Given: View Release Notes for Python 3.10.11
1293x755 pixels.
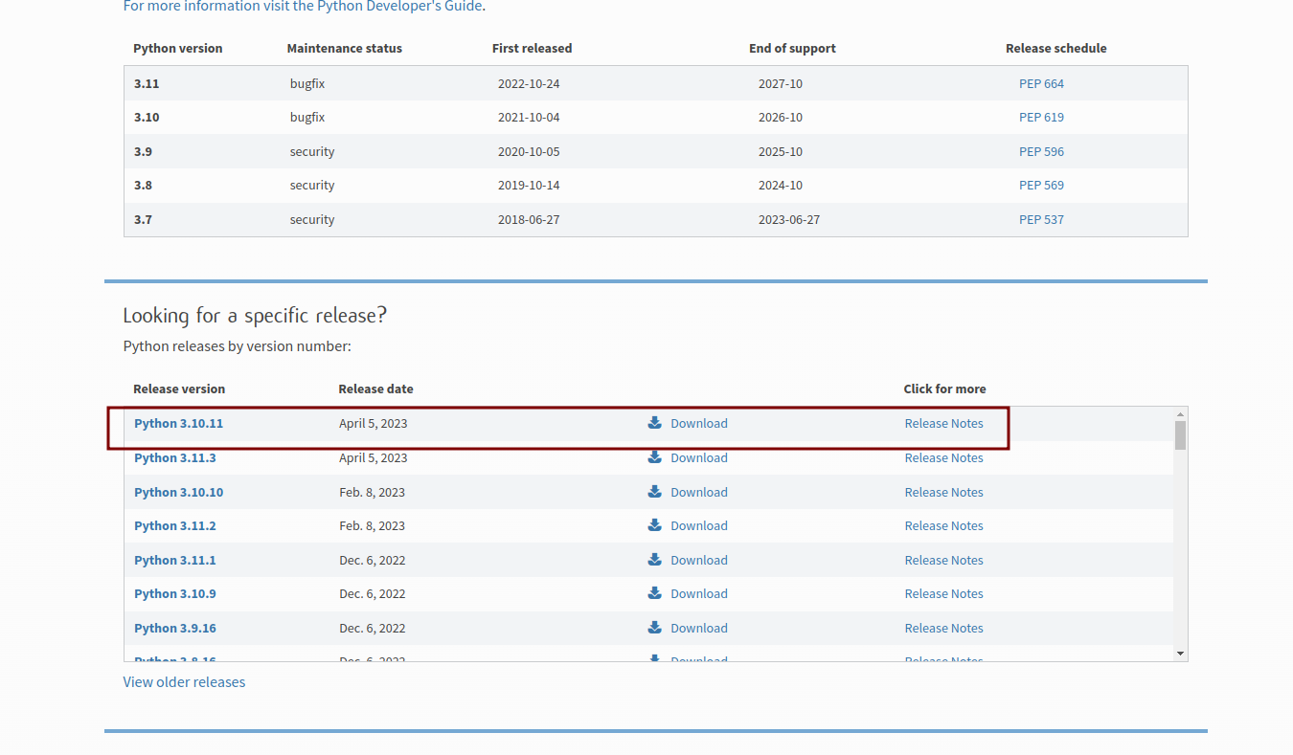Looking at the screenshot, I should pos(943,423).
